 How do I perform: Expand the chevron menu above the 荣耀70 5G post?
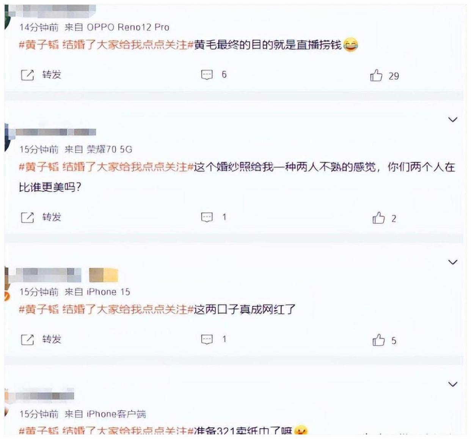pos(452,120)
